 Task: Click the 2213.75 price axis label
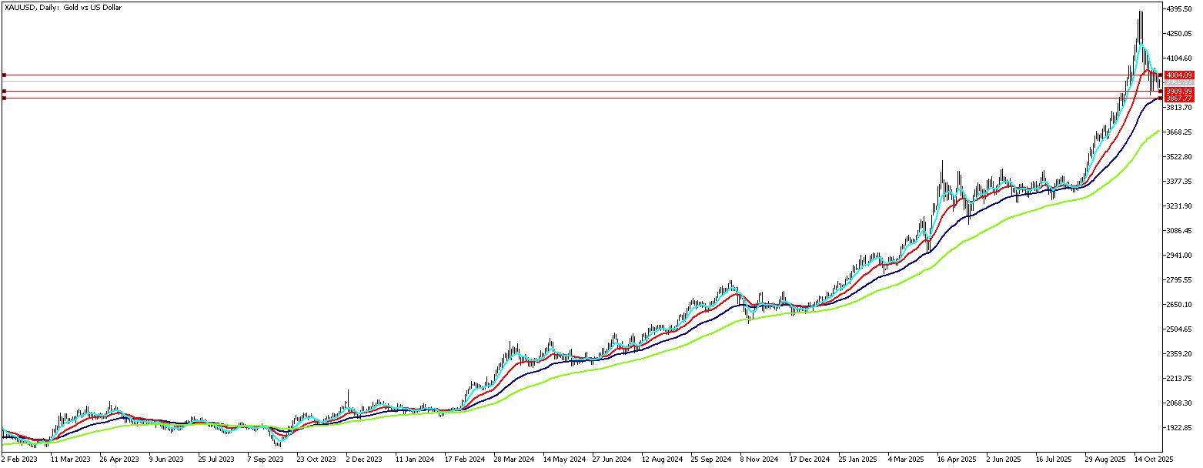(1180, 379)
